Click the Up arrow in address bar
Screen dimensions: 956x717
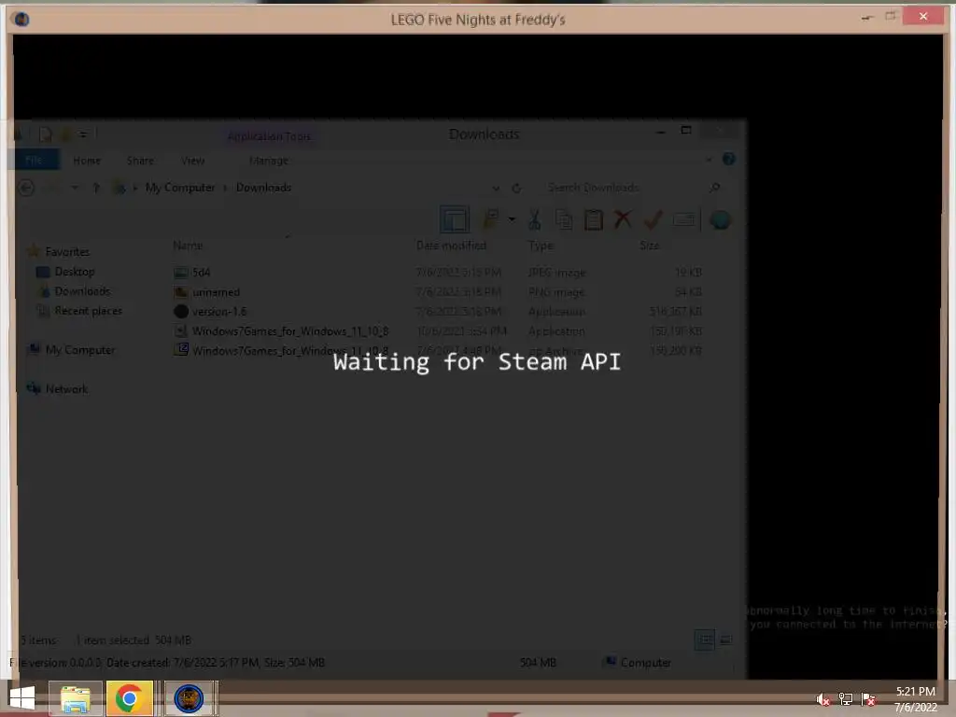[x=96, y=188]
